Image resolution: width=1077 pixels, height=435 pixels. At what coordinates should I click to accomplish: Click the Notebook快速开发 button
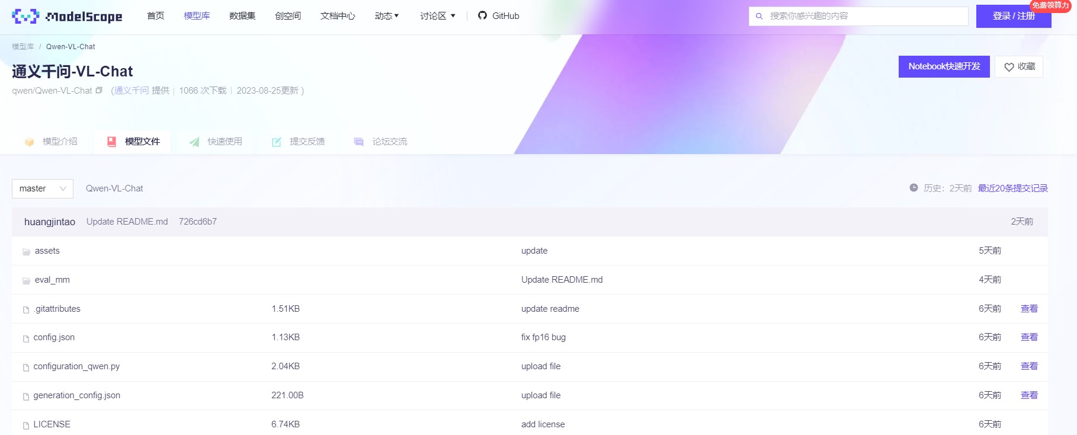pyautogui.click(x=944, y=66)
